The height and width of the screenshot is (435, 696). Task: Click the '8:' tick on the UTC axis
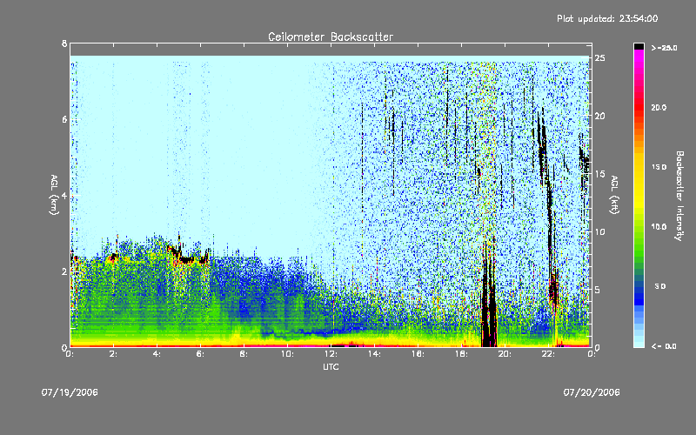click(244, 354)
